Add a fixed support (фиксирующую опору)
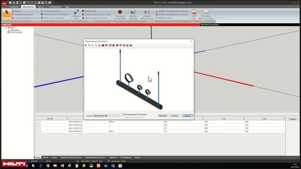301x169 pixels. click(x=96, y=15)
